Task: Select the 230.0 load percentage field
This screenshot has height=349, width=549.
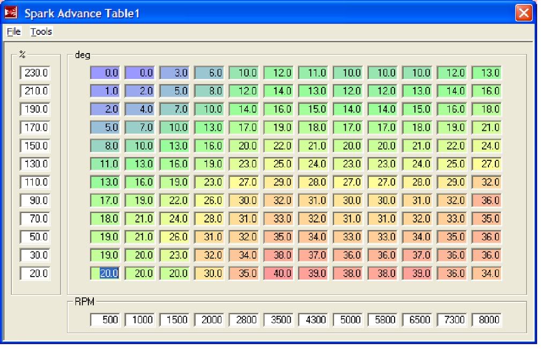Action: pyautogui.click(x=34, y=73)
